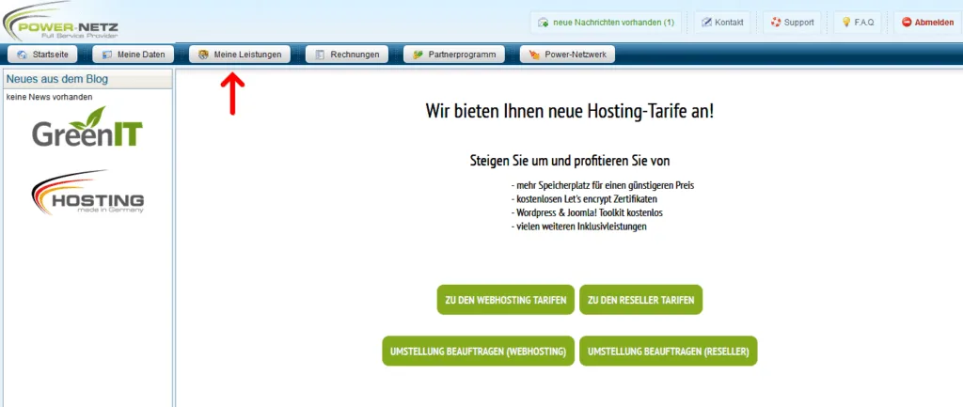The width and height of the screenshot is (963, 407).
Task: Click the house icon beside Startseite
Action: point(22,55)
